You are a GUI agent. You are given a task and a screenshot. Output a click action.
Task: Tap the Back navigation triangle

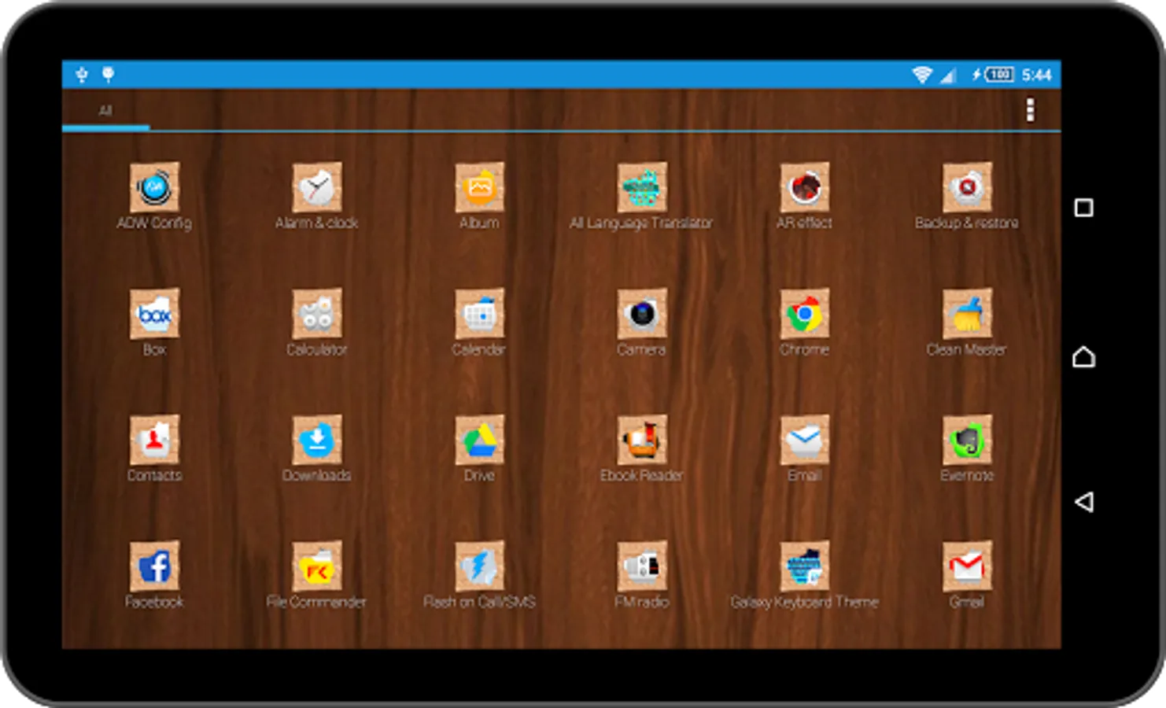point(1083,502)
